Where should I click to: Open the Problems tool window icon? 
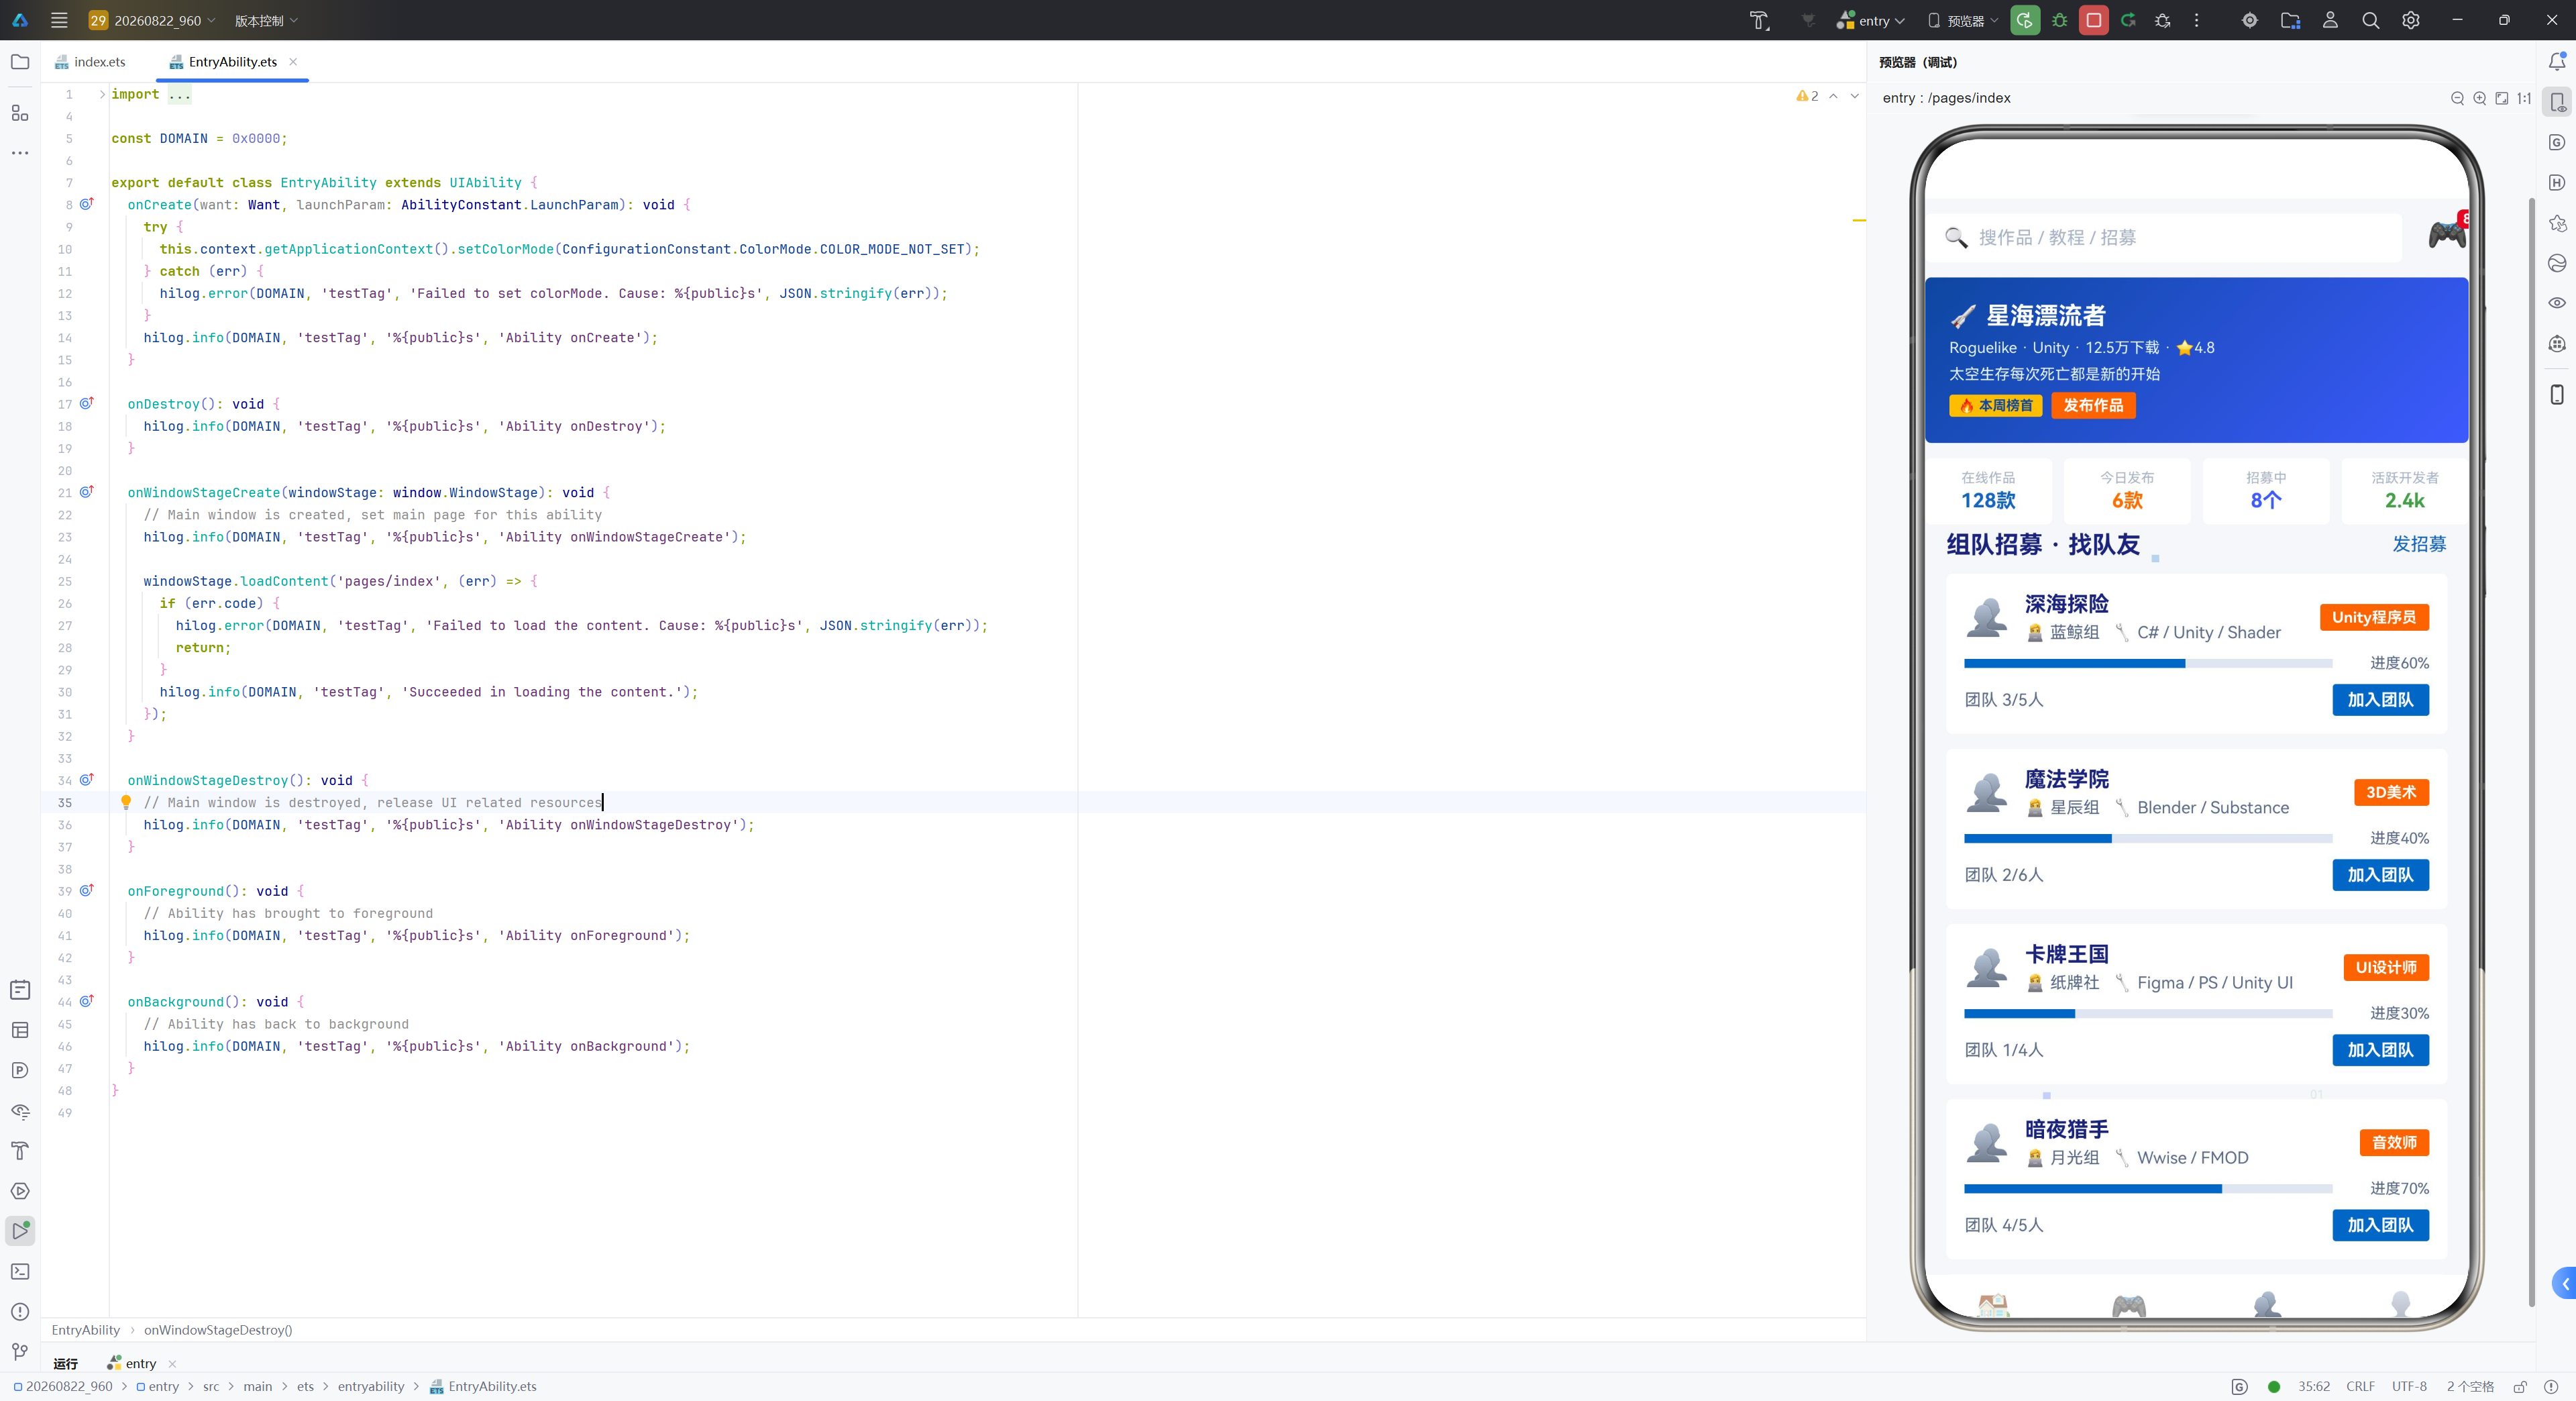pos(20,1311)
